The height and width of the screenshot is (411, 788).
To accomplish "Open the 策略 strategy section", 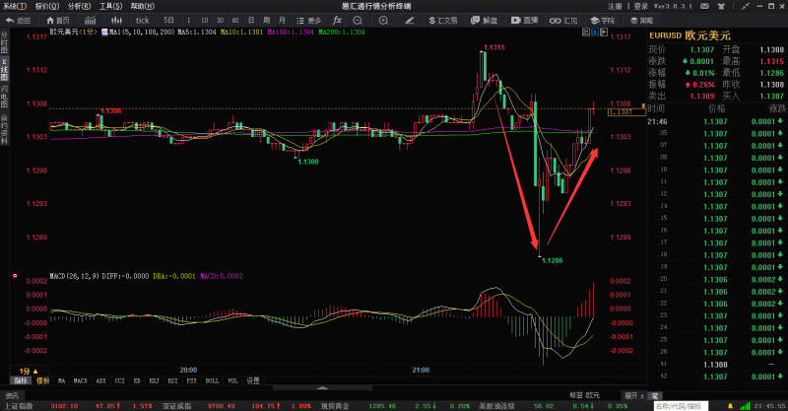I will click(x=641, y=20).
